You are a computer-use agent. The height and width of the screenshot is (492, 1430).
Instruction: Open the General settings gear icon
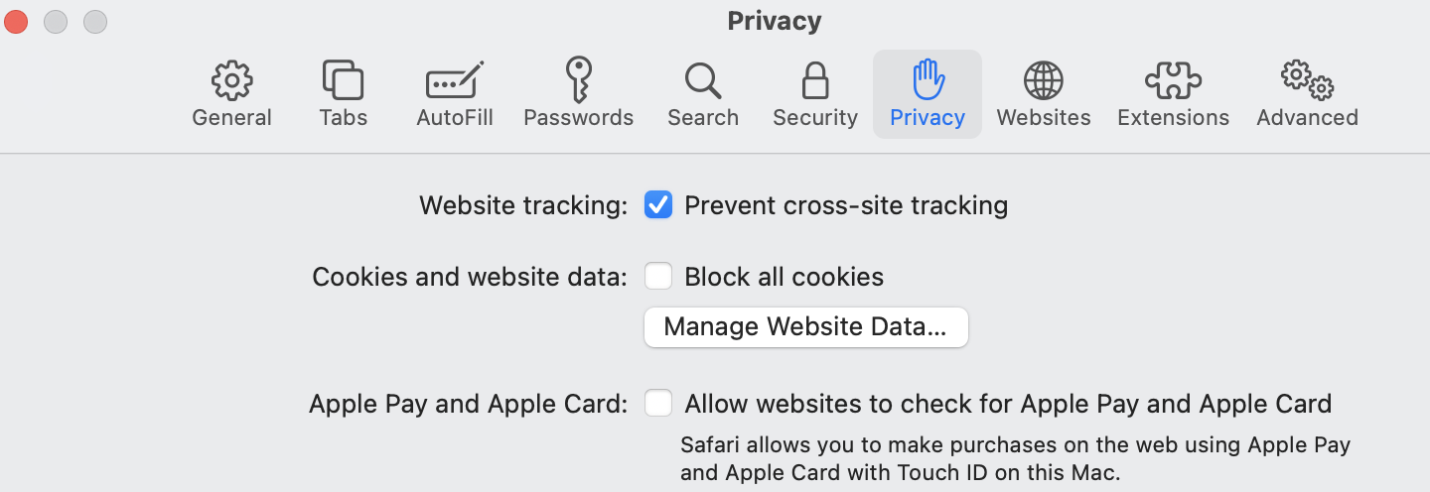(x=231, y=80)
